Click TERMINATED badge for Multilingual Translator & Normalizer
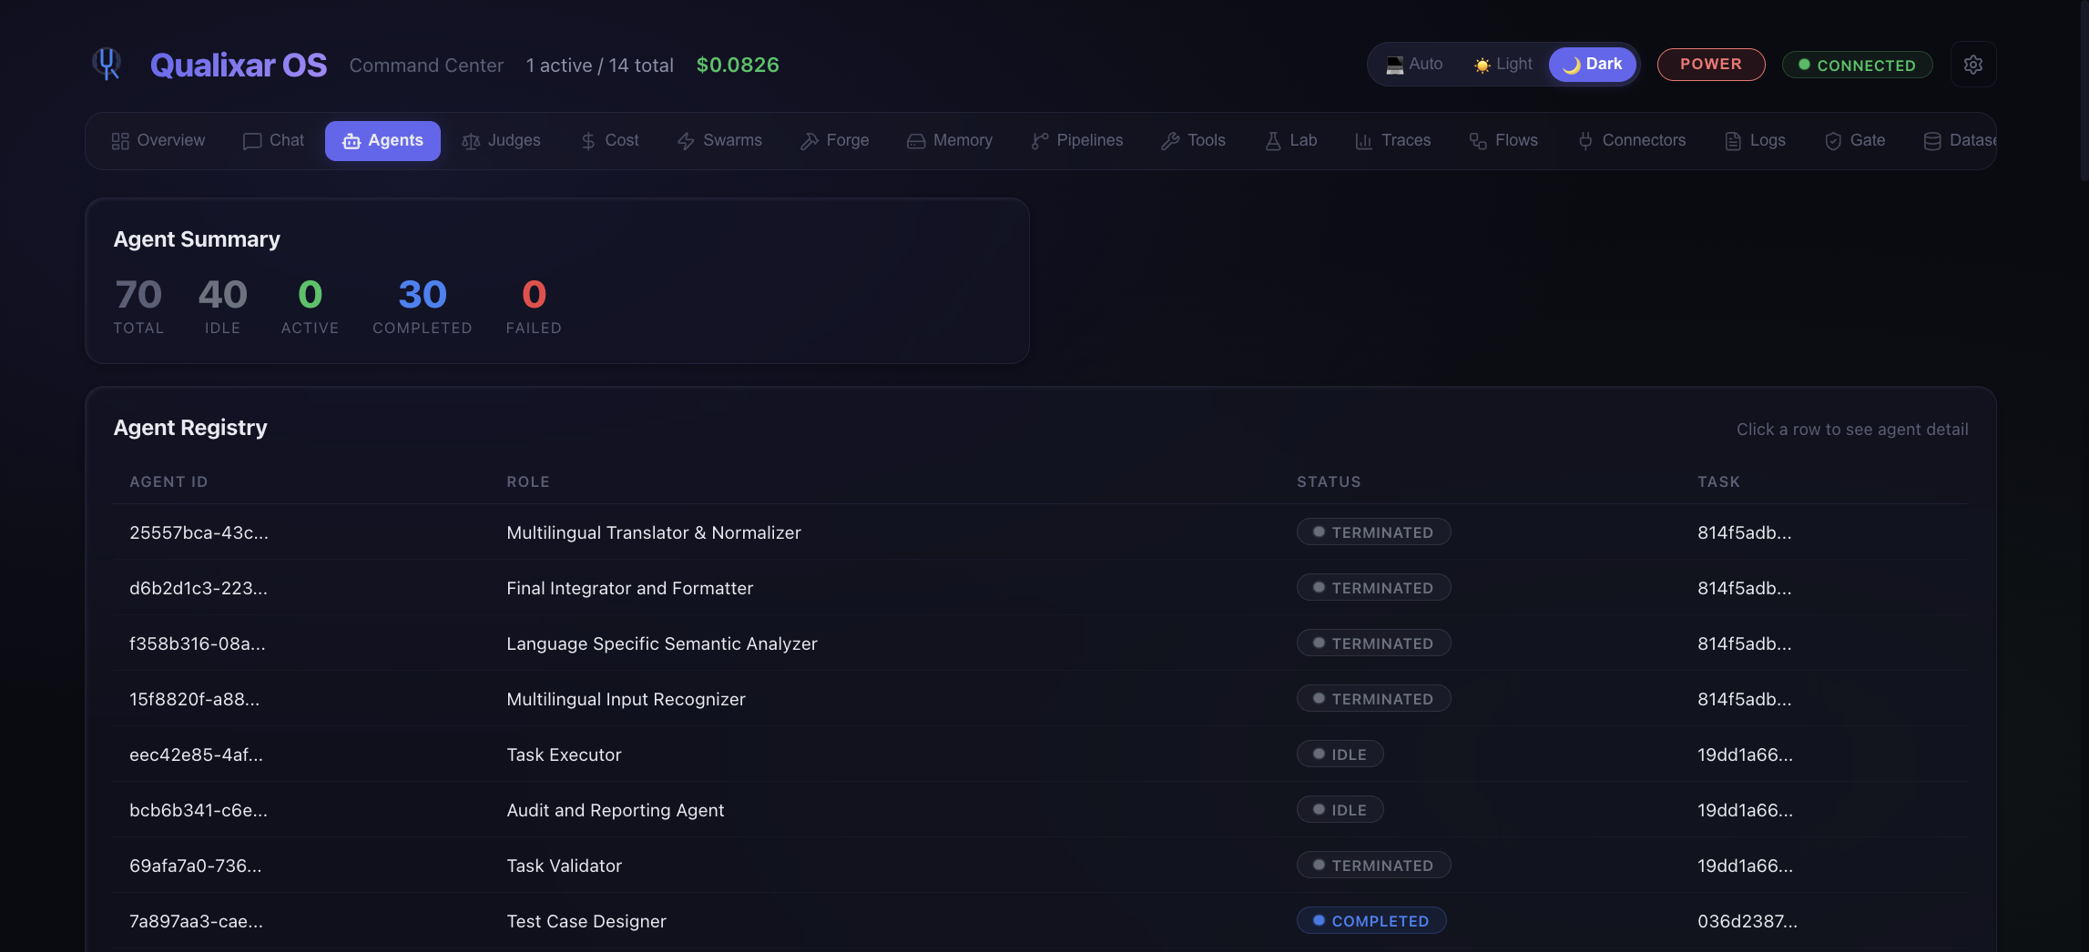2089x952 pixels. 1373,532
